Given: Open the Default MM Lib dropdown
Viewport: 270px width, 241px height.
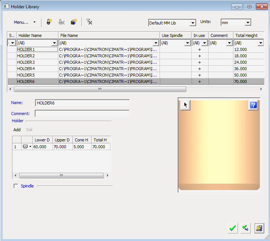Looking at the screenshot, I should (192, 23).
